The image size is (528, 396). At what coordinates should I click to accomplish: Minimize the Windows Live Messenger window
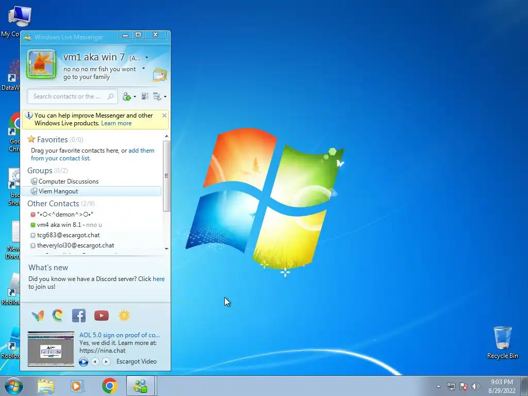pos(125,35)
